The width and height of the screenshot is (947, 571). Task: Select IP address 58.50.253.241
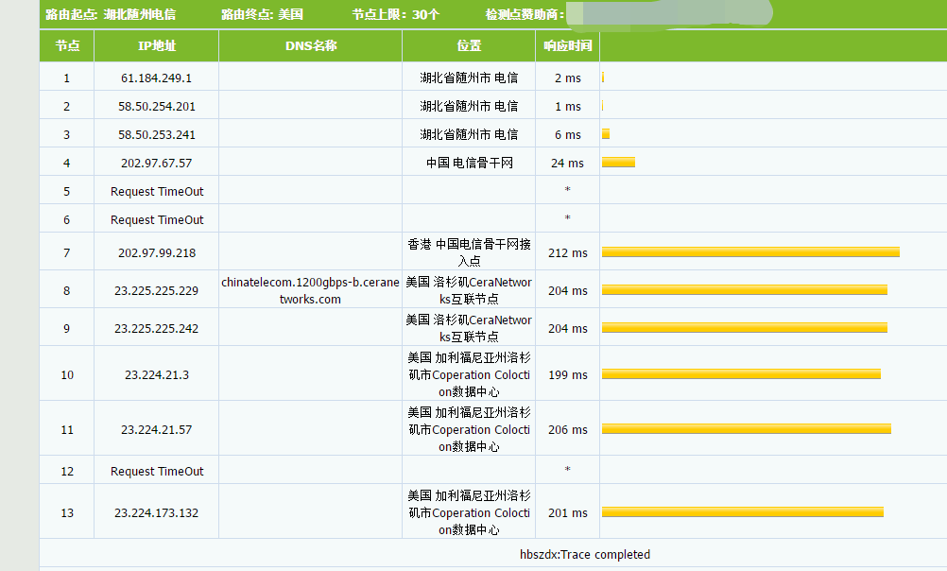pyautogui.click(x=157, y=135)
